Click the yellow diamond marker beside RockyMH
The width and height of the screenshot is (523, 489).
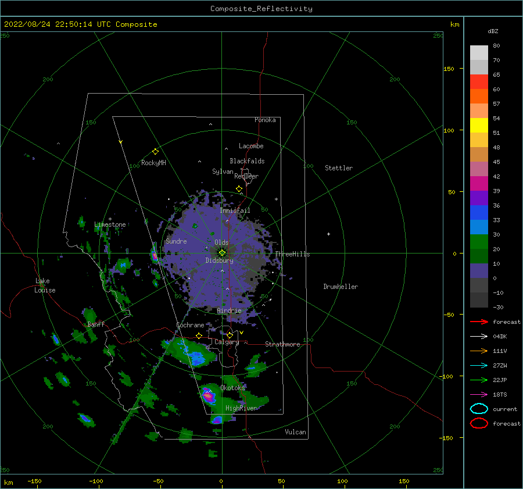pyautogui.click(x=155, y=152)
